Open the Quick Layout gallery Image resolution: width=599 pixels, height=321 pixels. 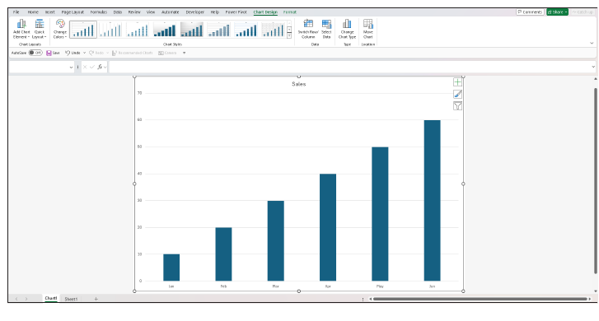pyautogui.click(x=39, y=29)
